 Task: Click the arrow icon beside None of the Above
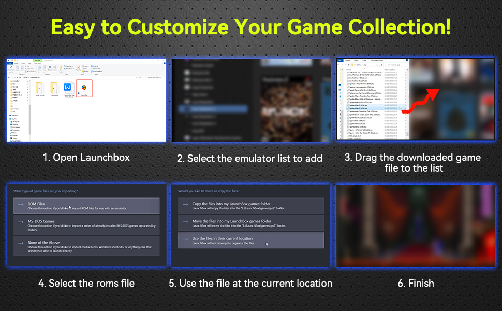tap(21, 243)
